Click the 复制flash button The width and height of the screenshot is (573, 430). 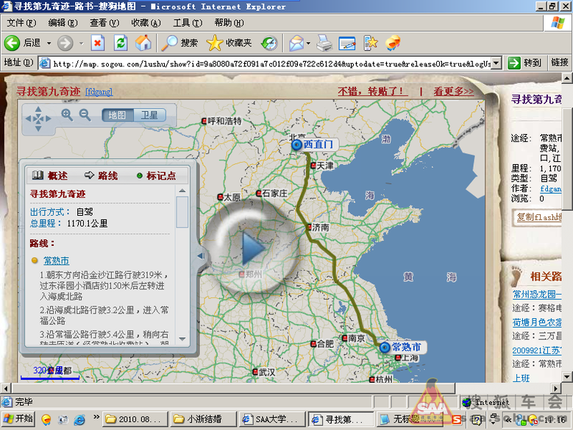point(538,216)
